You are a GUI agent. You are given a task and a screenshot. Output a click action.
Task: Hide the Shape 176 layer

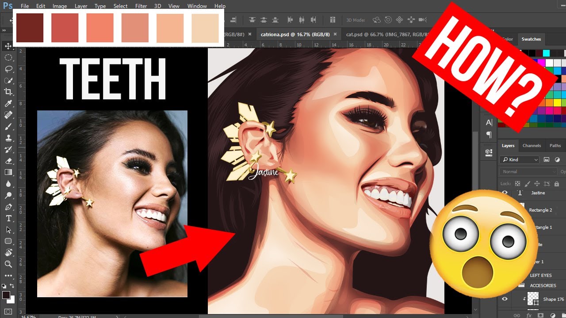pos(505,299)
